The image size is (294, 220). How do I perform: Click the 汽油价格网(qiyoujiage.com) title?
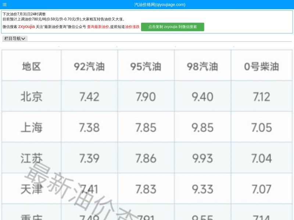tap(160, 4)
